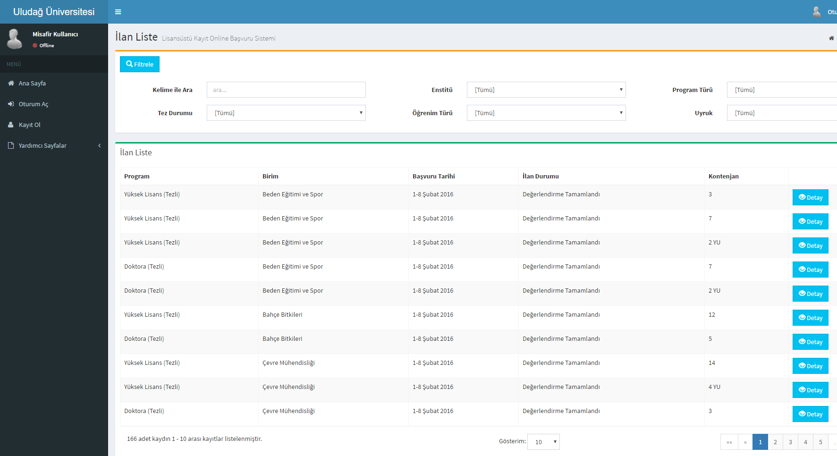Click the Filtrele search button

(140, 64)
